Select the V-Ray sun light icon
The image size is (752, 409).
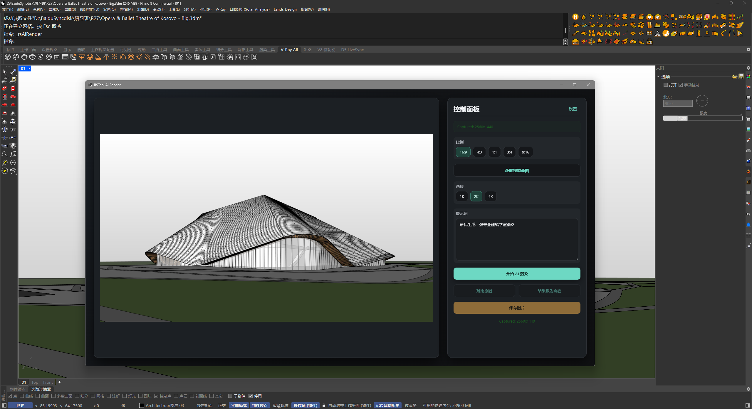[139, 57]
